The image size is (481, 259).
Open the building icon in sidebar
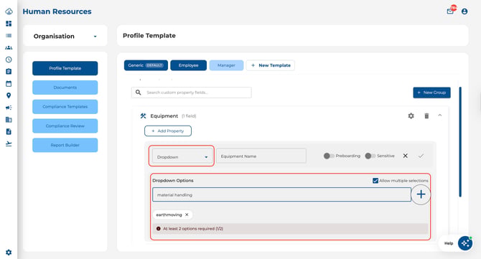(9, 120)
